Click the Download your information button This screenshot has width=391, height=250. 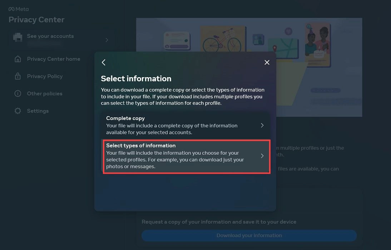pos(249,235)
